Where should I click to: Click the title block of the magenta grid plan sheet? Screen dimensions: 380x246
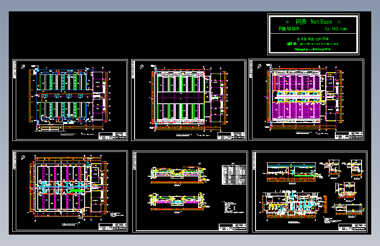(349, 135)
